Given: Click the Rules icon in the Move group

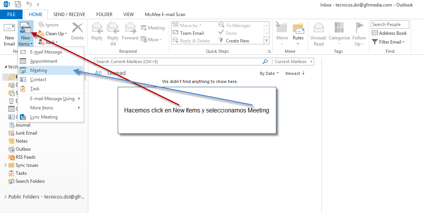Looking at the screenshot, I should pos(298,29).
